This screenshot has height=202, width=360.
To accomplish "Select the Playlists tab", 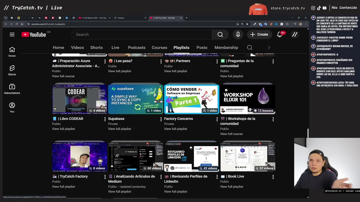I will click(181, 47).
